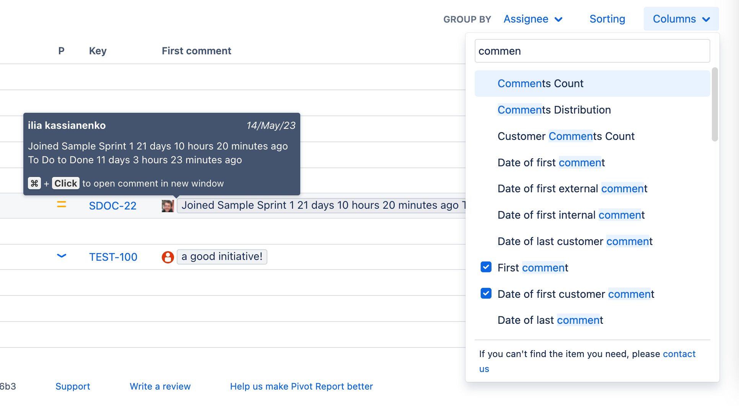Click the 'a good initiative!' comment
This screenshot has height=406, width=739.
[222, 257]
